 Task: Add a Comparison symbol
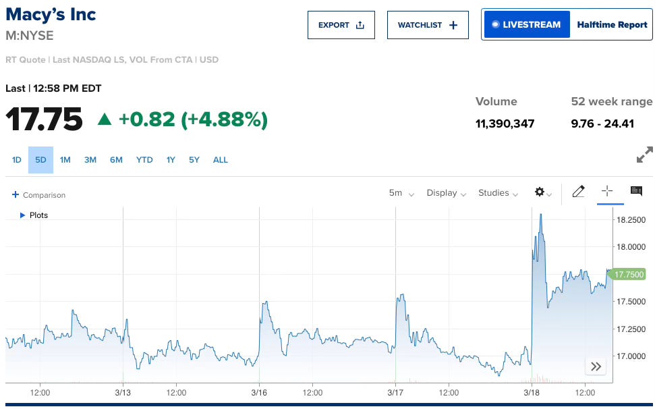click(x=39, y=194)
